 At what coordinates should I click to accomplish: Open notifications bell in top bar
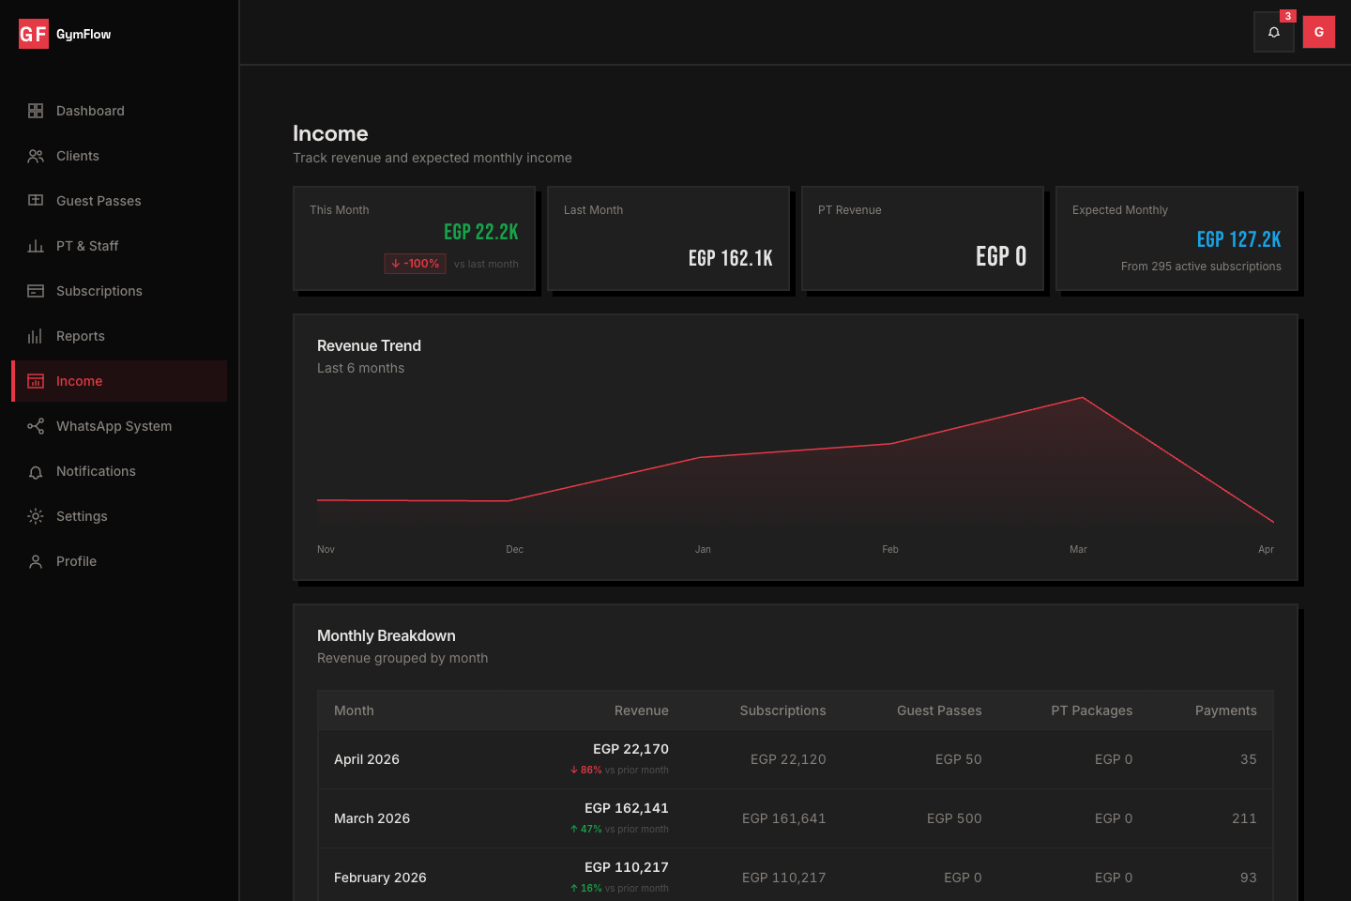coord(1273,32)
